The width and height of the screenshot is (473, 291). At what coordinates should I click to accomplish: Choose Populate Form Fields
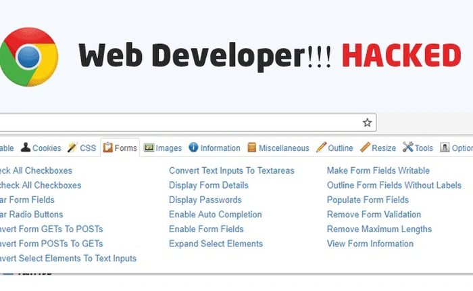368,200
